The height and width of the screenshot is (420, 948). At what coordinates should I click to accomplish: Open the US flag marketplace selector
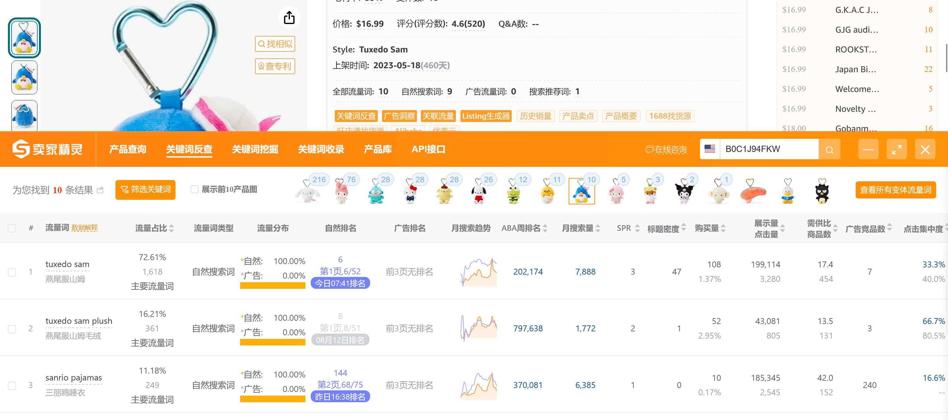[709, 149]
